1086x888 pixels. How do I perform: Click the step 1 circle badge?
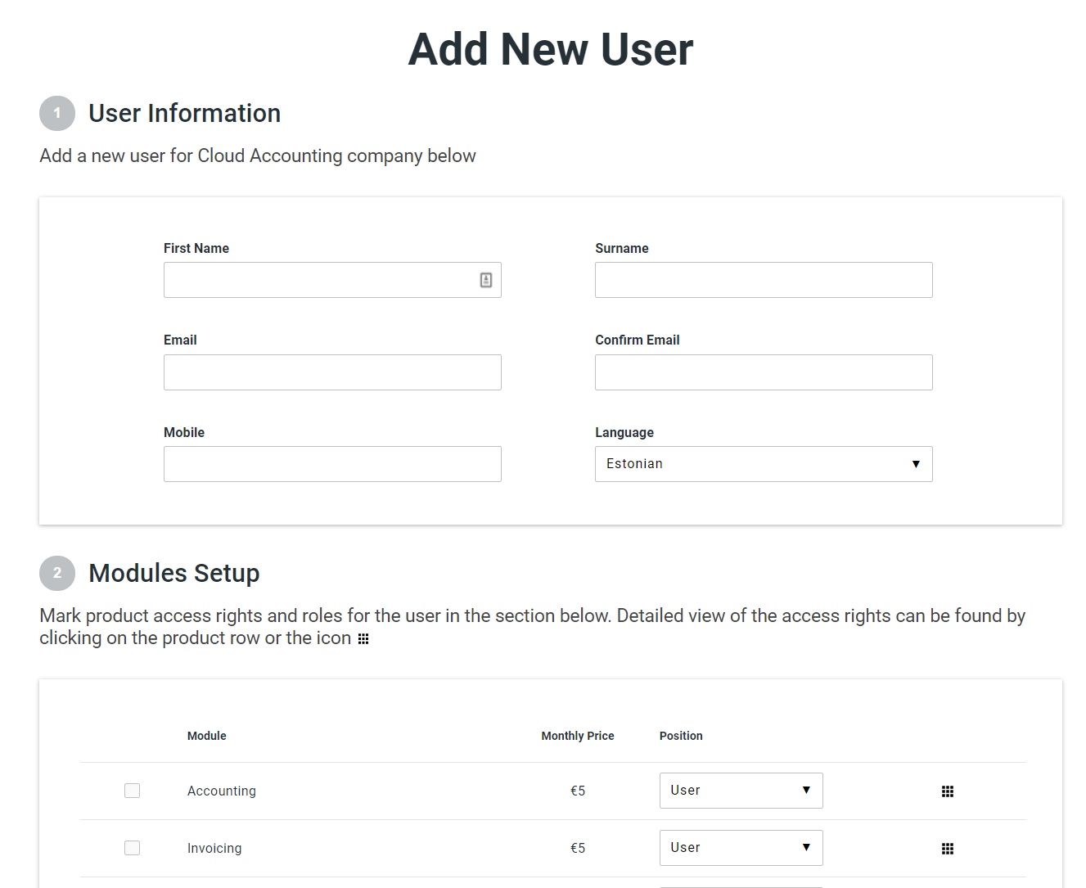click(57, 113)
